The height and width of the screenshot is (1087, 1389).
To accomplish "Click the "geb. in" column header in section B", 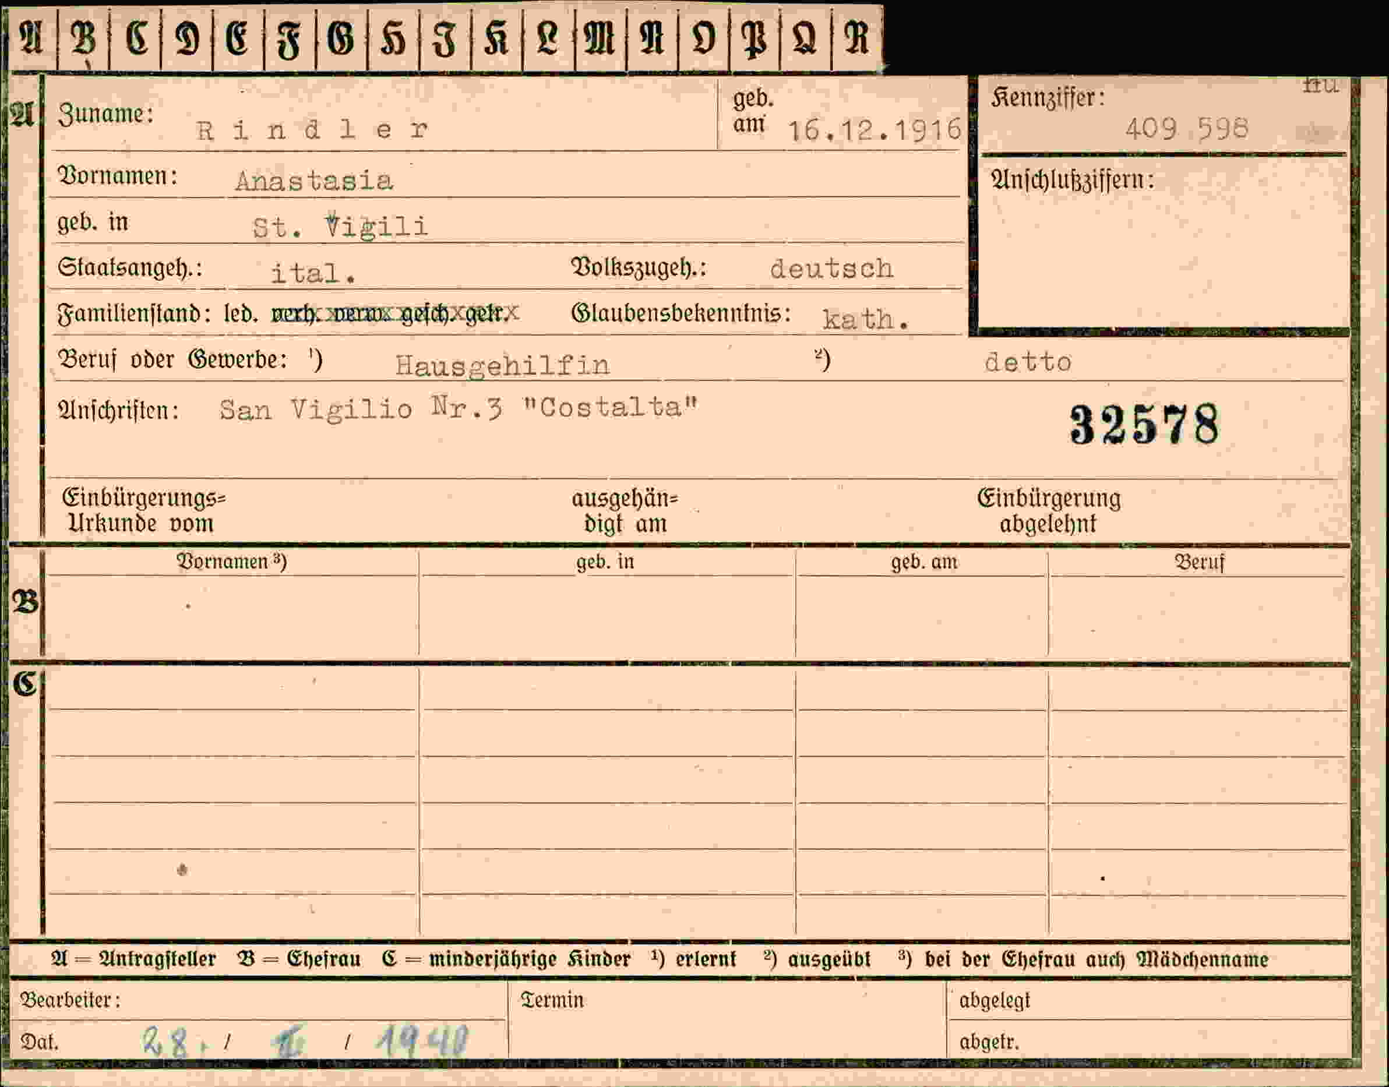I will (x=605, y=562).
